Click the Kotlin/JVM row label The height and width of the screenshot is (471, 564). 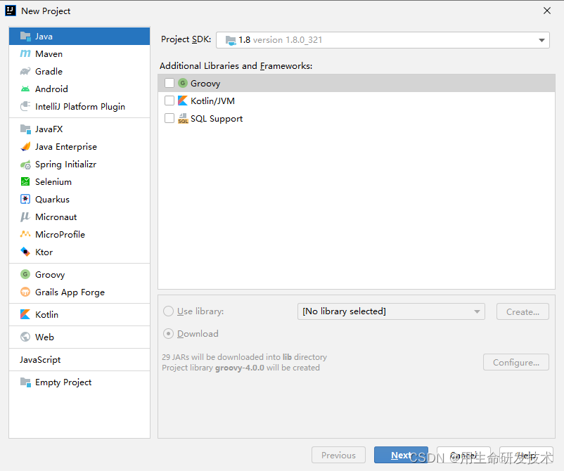click(212, 101)
